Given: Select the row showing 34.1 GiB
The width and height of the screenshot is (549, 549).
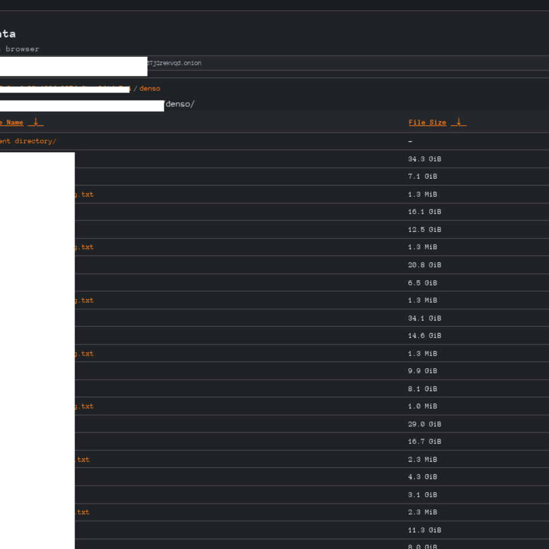Looking at the screenshot, I should tap(274, 318).
